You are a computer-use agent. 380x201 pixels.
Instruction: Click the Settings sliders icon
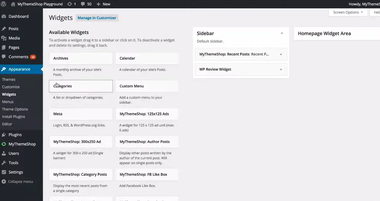coord(4,172)
